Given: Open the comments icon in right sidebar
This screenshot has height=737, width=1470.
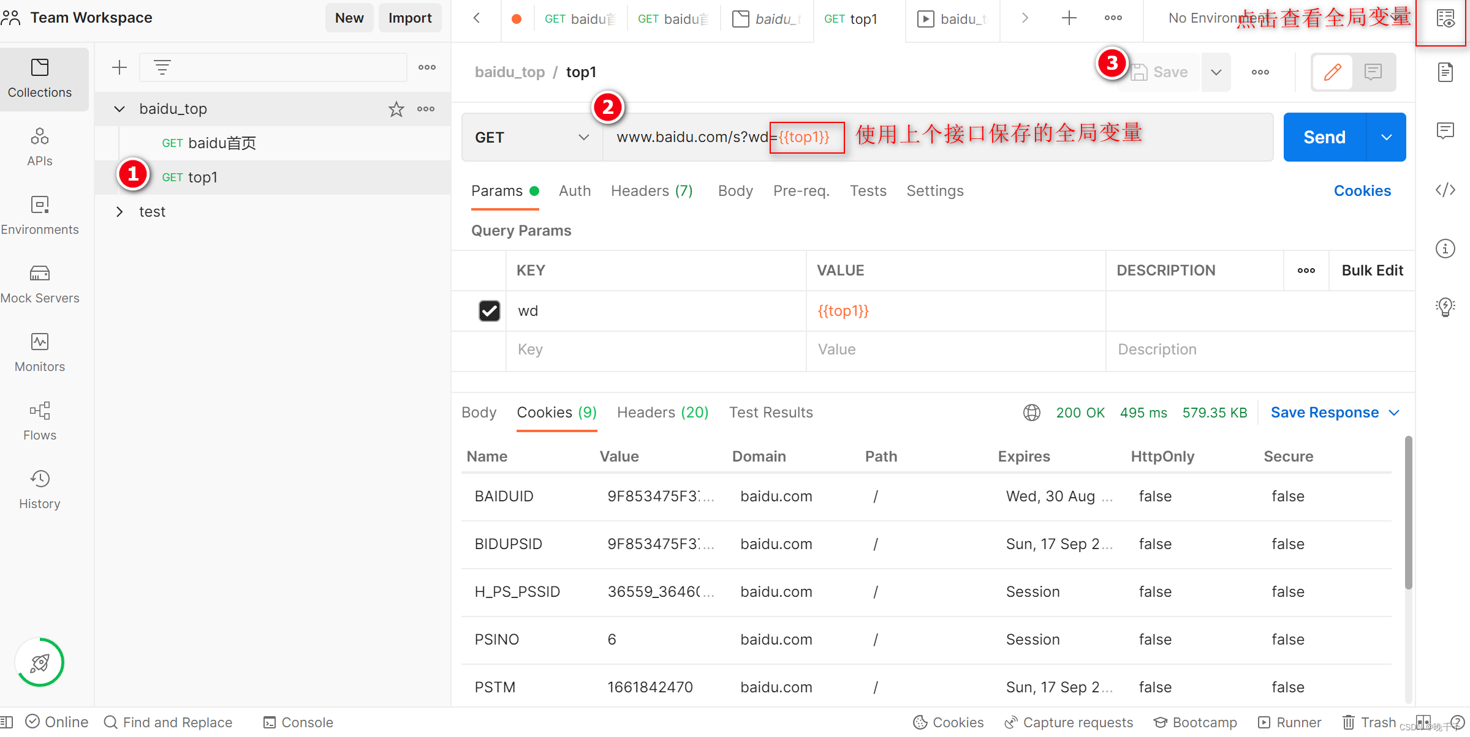Looking at the screenshot, I should tap(1445, 131).
